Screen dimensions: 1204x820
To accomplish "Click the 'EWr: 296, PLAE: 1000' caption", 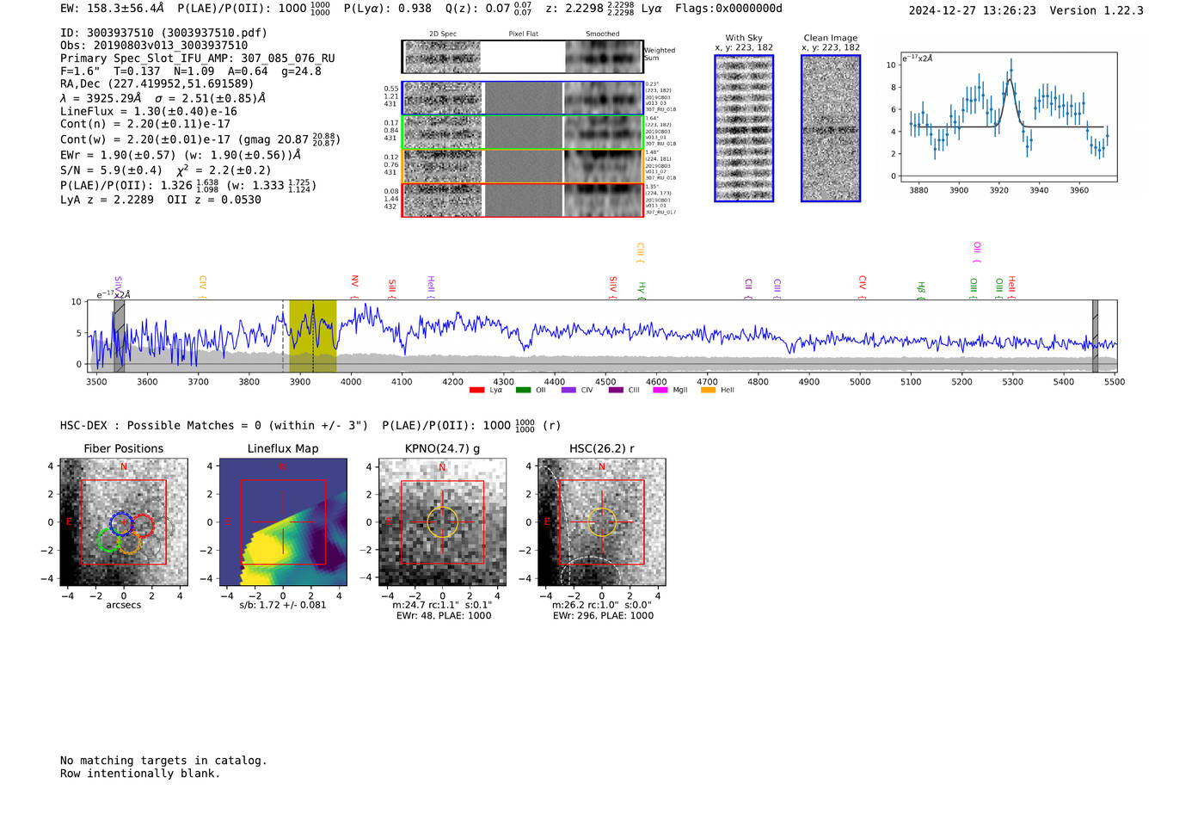I will click(603, 616).
